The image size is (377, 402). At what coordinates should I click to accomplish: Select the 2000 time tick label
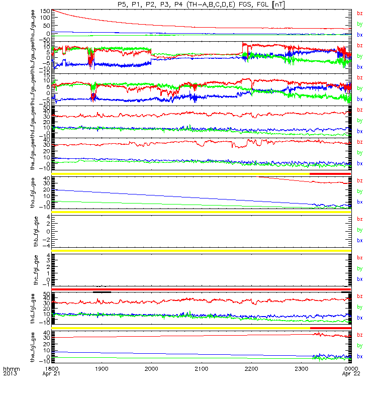point(151,369)
